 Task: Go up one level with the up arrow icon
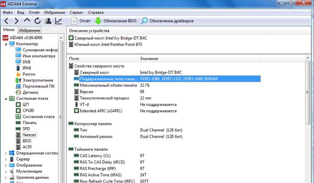point(27,20)
